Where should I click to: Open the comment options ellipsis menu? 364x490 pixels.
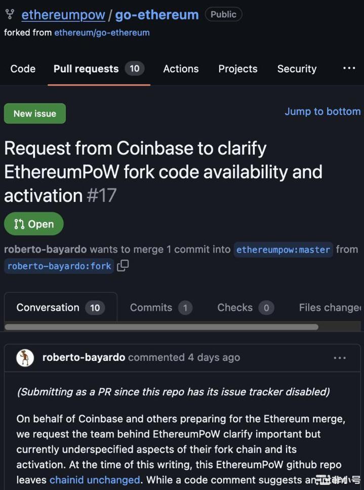(340, 358)
